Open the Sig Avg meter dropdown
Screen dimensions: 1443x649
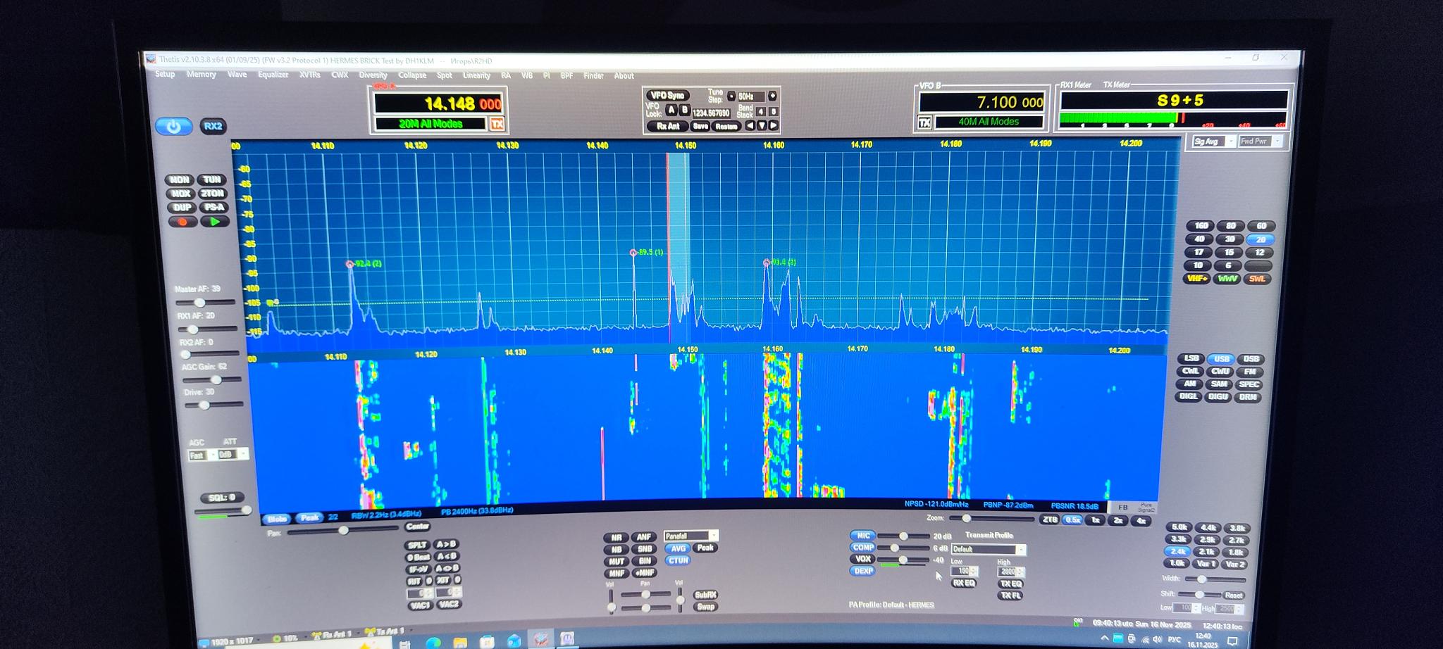point(1230,141)
